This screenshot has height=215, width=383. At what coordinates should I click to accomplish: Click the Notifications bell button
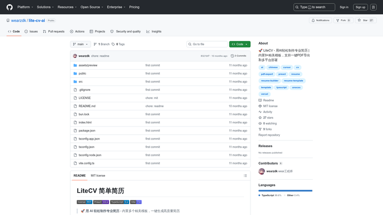320,20
